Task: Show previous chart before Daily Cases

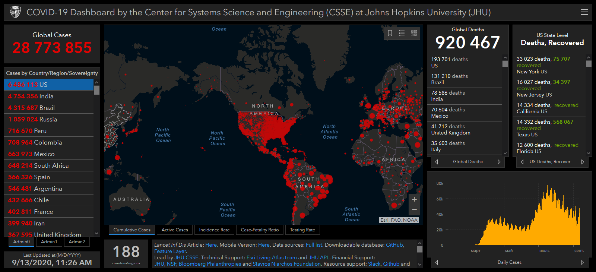Action: 437,262
